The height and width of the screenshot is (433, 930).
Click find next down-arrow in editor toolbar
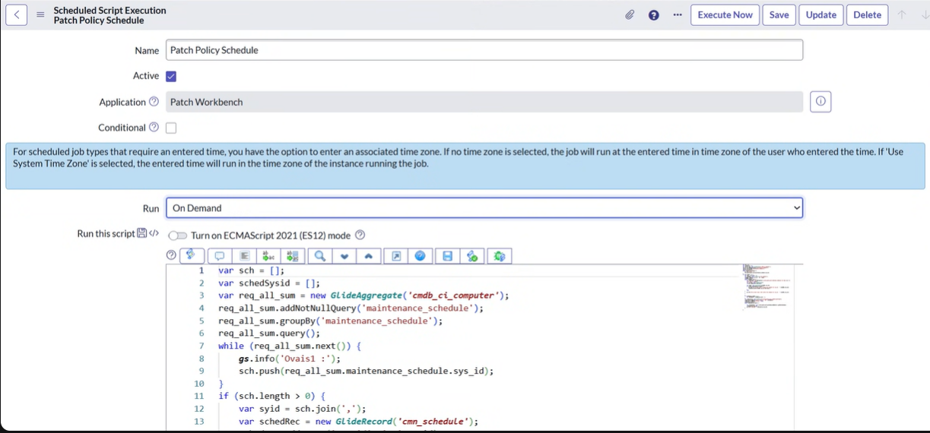[x=344, y=256]
